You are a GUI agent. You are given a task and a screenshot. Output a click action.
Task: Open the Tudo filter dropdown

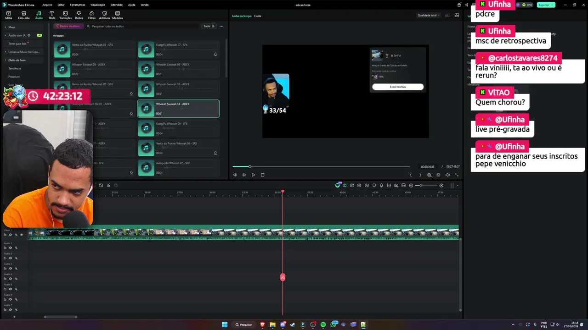[x=209, y=26]
